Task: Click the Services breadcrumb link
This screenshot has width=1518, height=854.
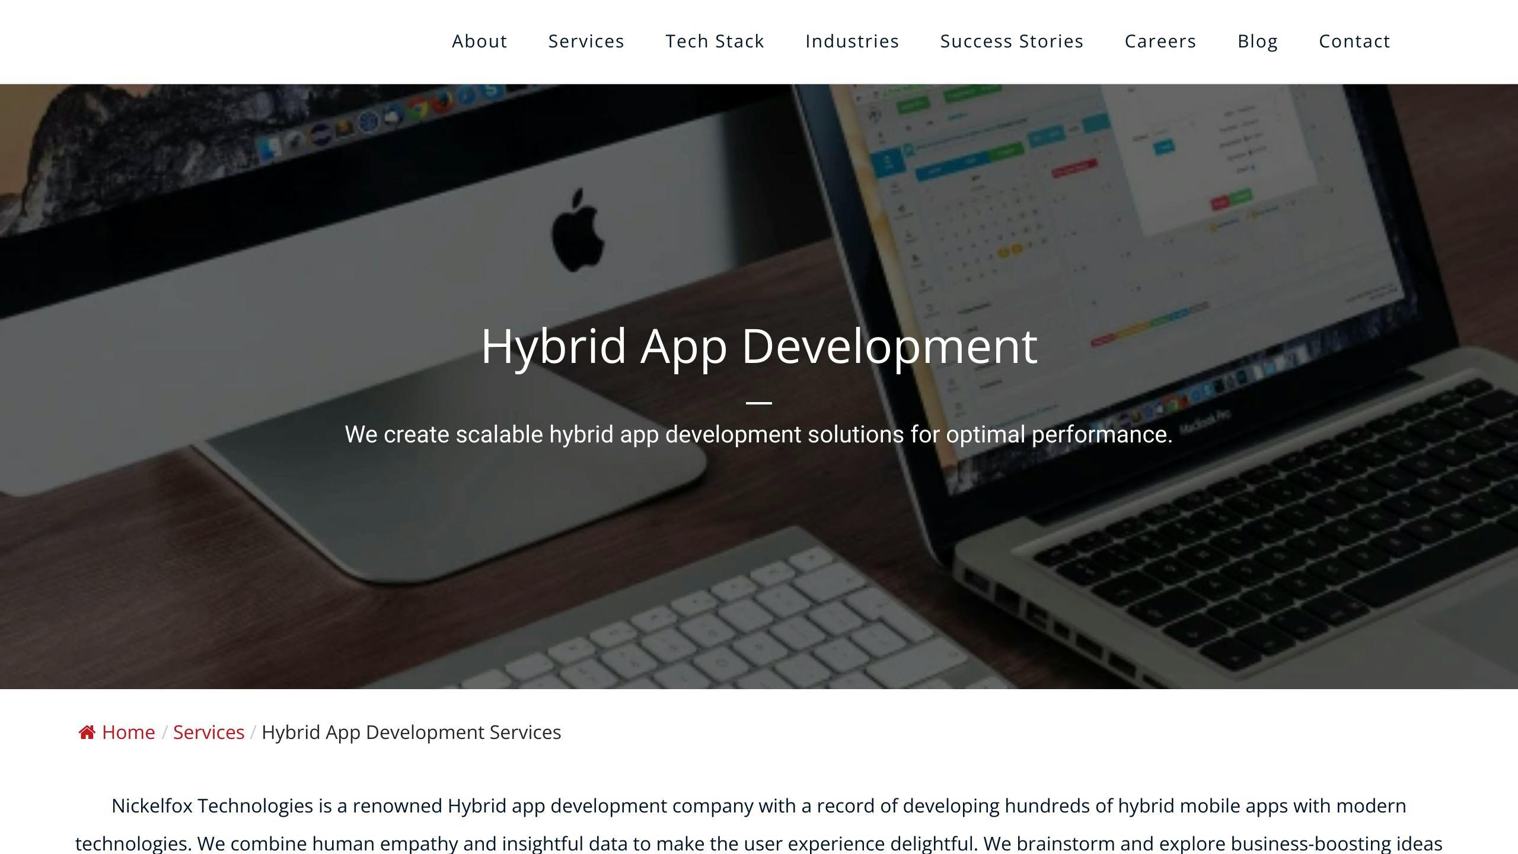Action: pos(209,732)
